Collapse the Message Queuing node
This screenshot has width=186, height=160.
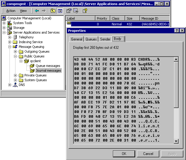pyautogui.click(x=10, y=47)
